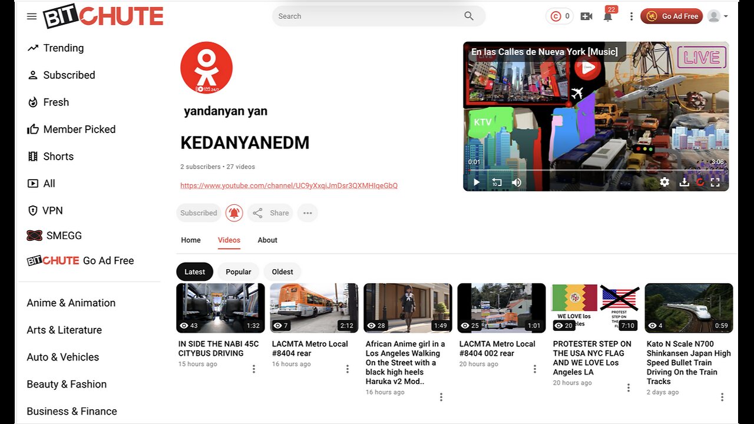The image size is (754, 424).
Task: Open title 'IN SIDE THE NABI 45C CITYBUS DRIVING'
Action: click(x=219, y=349)
